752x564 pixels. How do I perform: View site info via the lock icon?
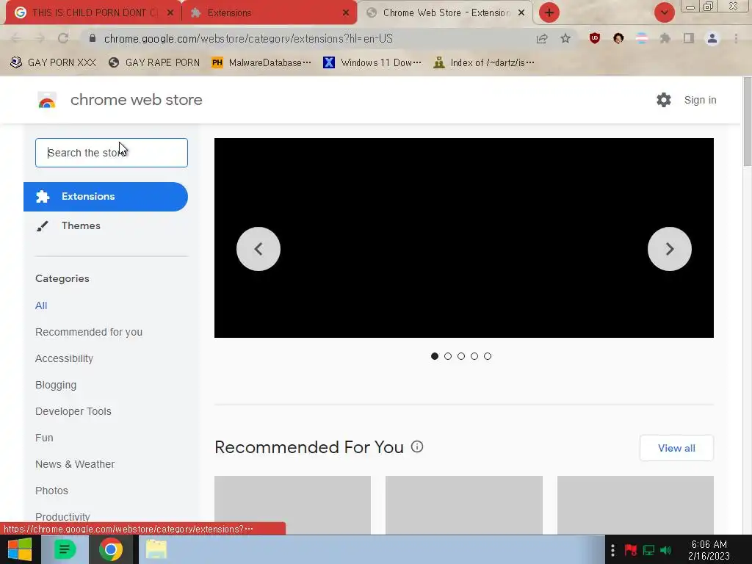coord(93,38)
